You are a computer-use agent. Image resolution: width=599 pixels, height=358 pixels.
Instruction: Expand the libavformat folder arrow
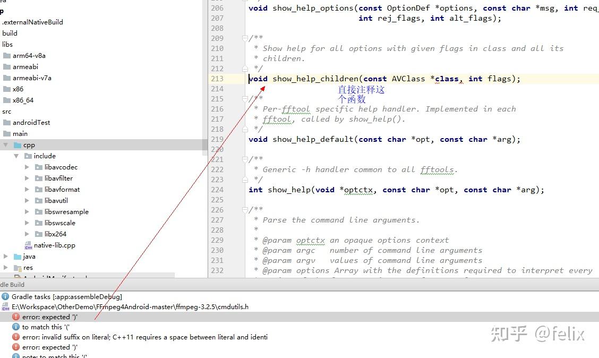click(27, 189)
